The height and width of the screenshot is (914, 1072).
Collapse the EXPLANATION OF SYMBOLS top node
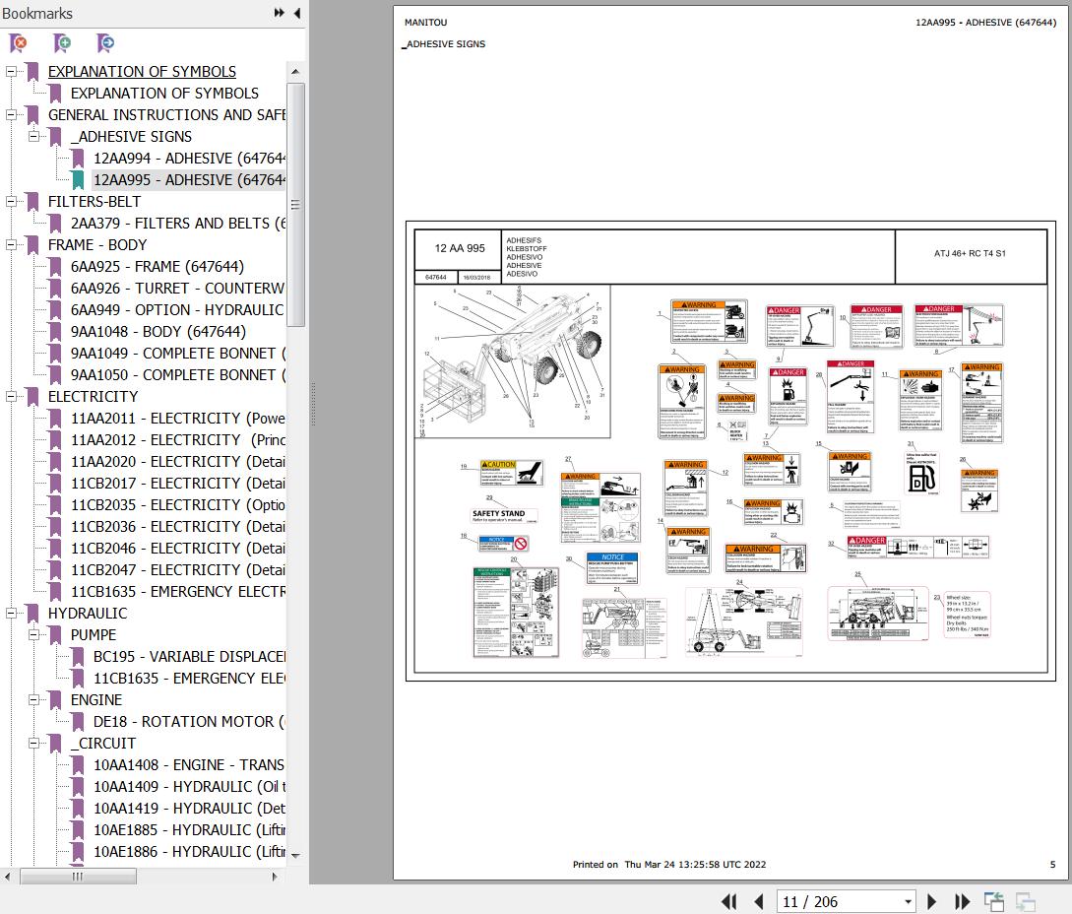tap(11, 71)
